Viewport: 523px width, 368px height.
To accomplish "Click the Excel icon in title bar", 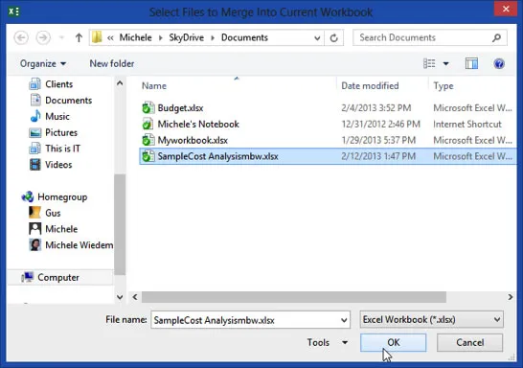I will point(14,11).
